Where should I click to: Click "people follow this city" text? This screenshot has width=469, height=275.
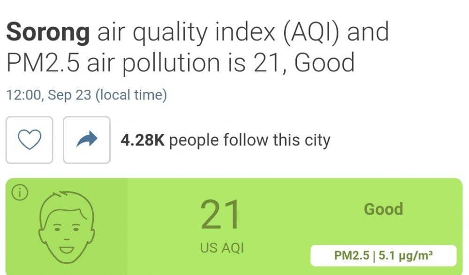[250, 140]
